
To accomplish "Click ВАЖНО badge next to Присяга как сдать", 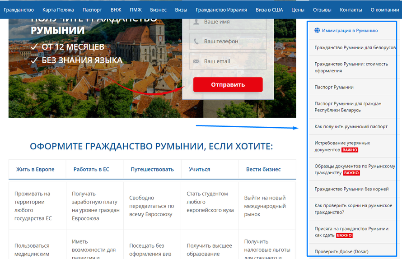I will coord(344,236).
